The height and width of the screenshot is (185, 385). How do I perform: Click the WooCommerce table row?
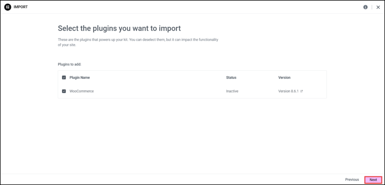click(x=192, y=91)
